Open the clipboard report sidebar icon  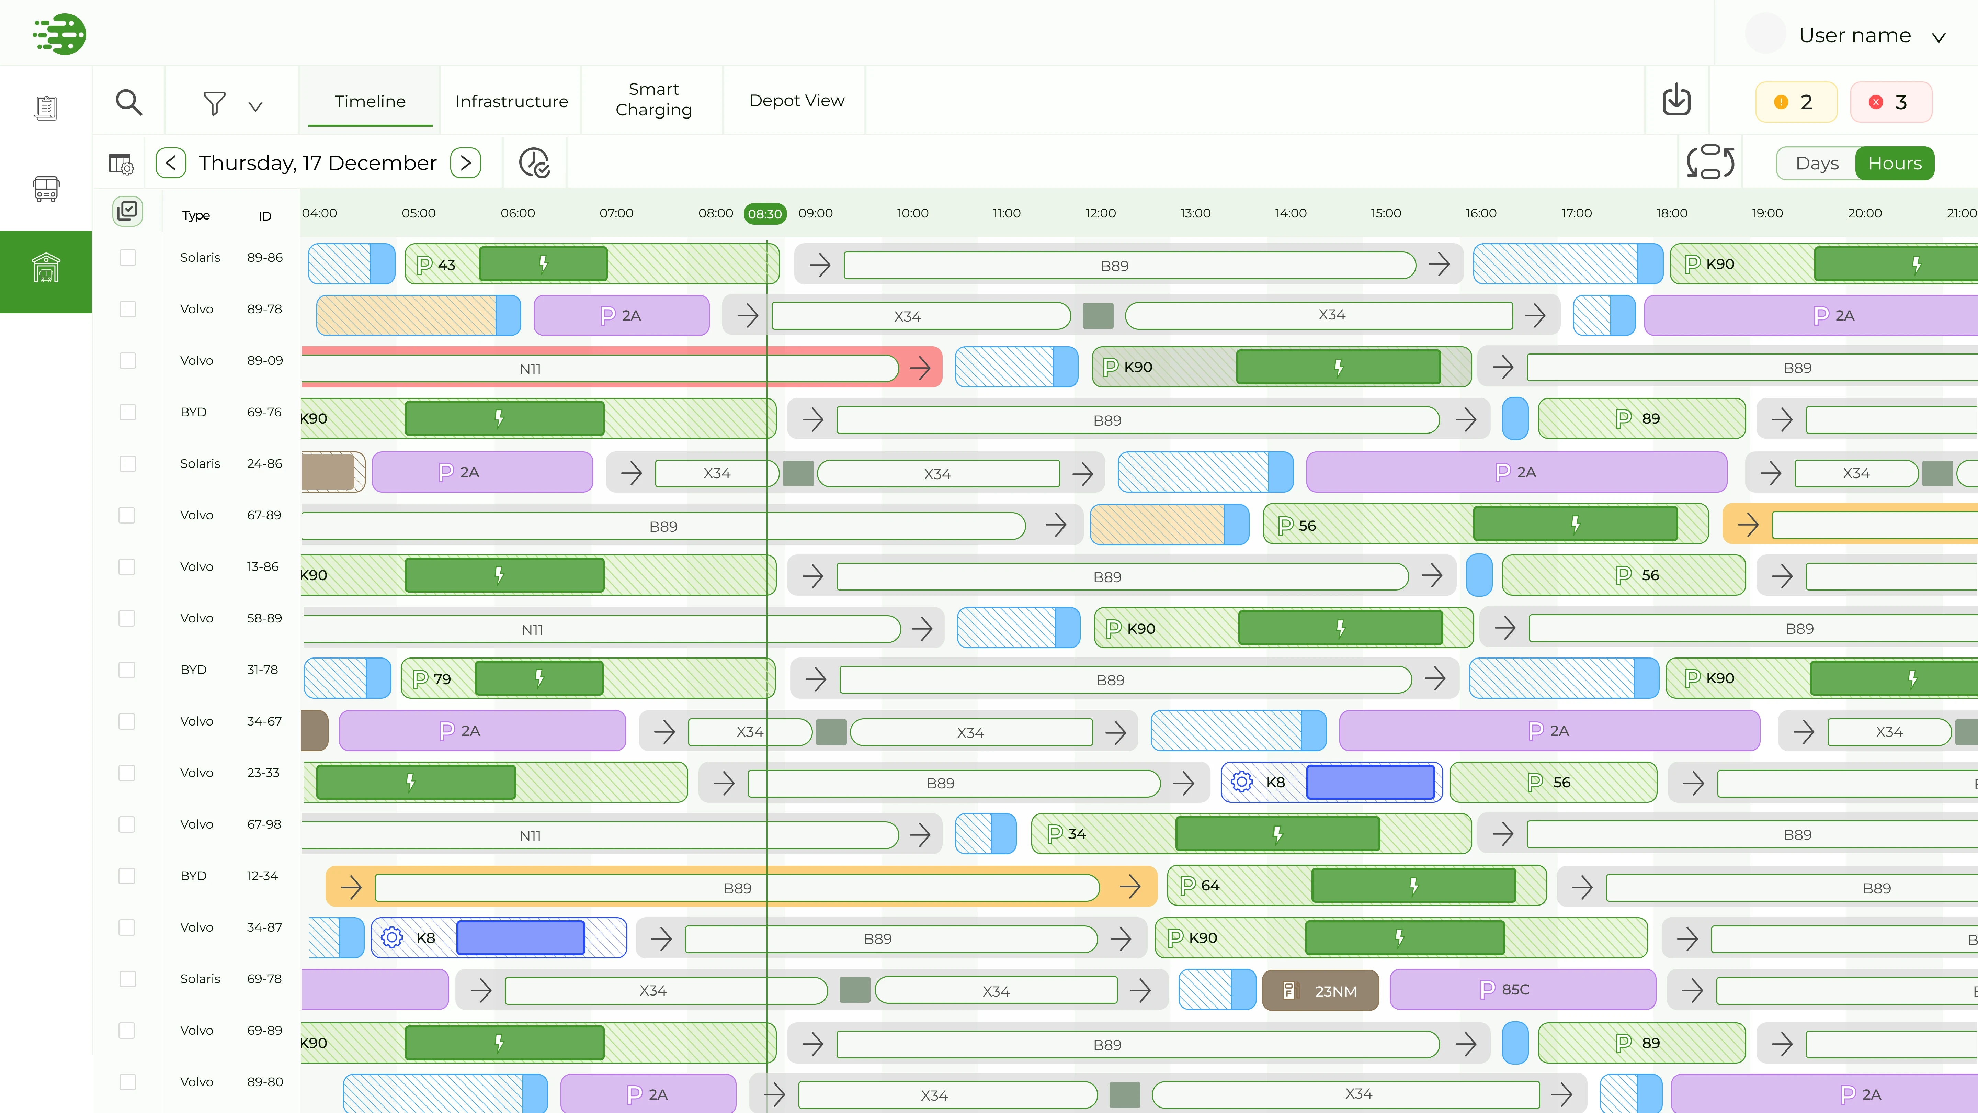click(x=46, y=108)
